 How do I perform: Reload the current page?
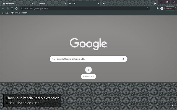12,9
